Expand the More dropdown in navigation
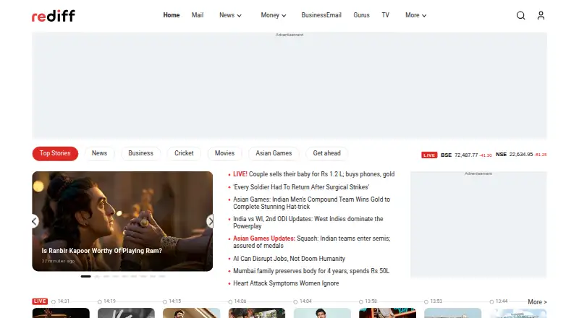This screenshot has height=318, width=579. pos(415,15)
